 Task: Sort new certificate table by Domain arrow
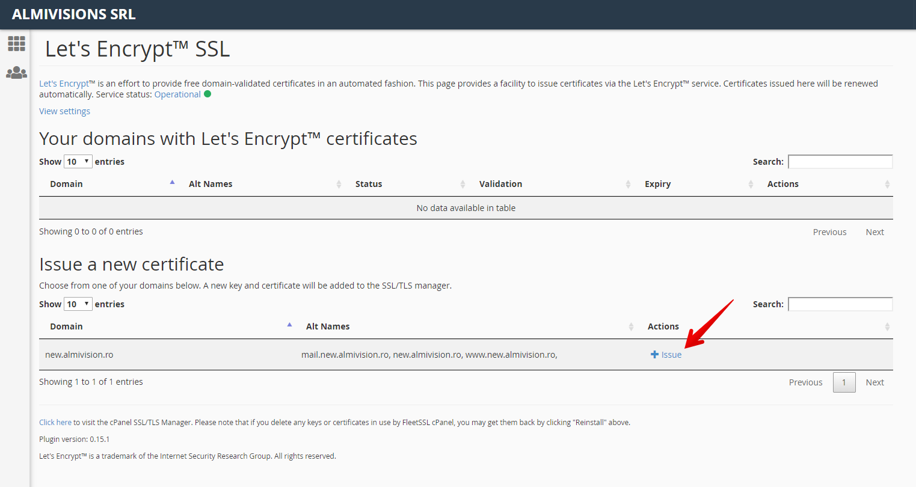(x=289, y=325)
